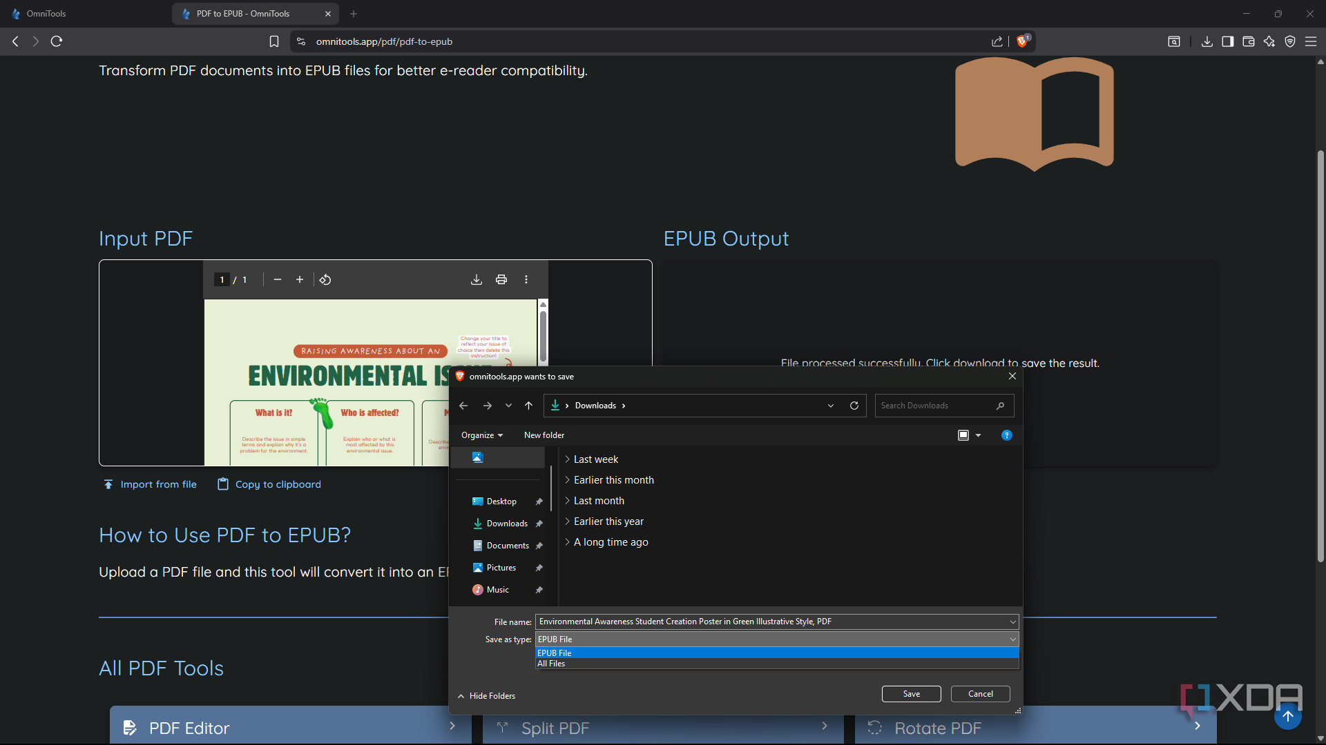
Task: Toggle the browser sidebar panel
Action: [1228, 41]
